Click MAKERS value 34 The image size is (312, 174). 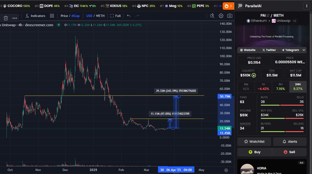242,128
